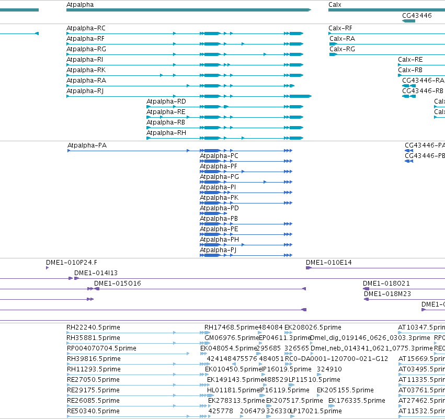Select the RH35881.5prime EST label
445x419 pixels.
tap(93, 338)
